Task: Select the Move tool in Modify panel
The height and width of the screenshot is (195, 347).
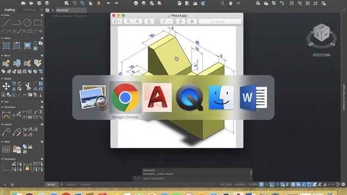Action: click(6, 86)
